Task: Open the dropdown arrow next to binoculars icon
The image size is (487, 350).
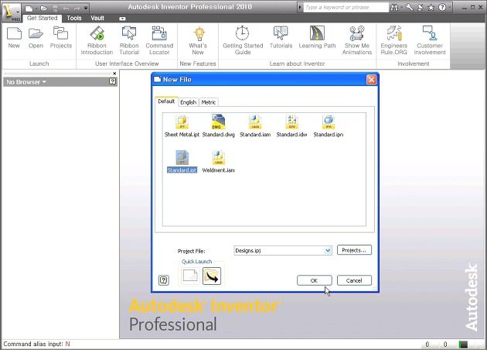Action: click(x=401, y=8)
